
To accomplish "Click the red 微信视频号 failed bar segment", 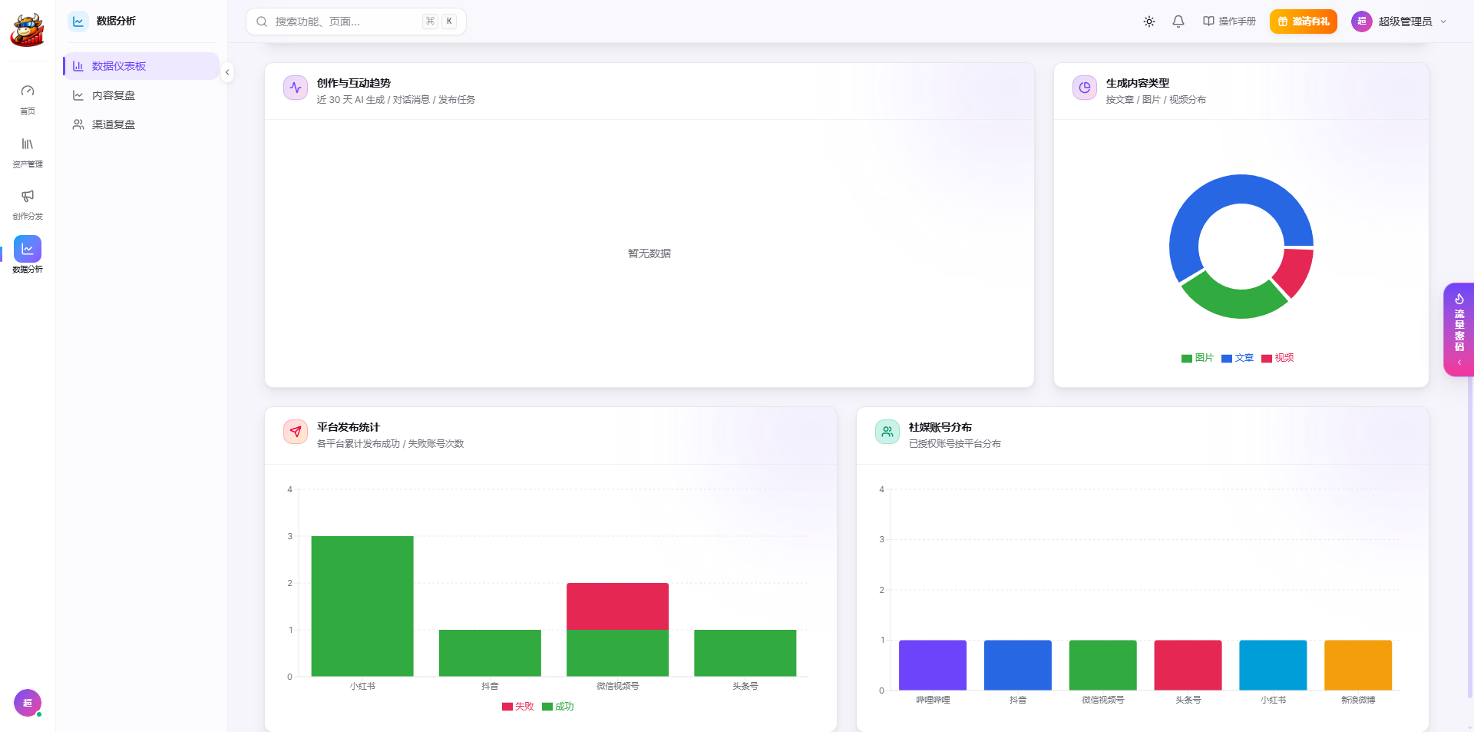I will tap(617, 606).
